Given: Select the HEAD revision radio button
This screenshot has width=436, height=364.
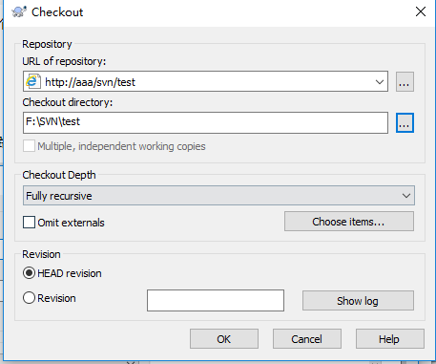Looking at the screenshot, I should coord(29,273).
